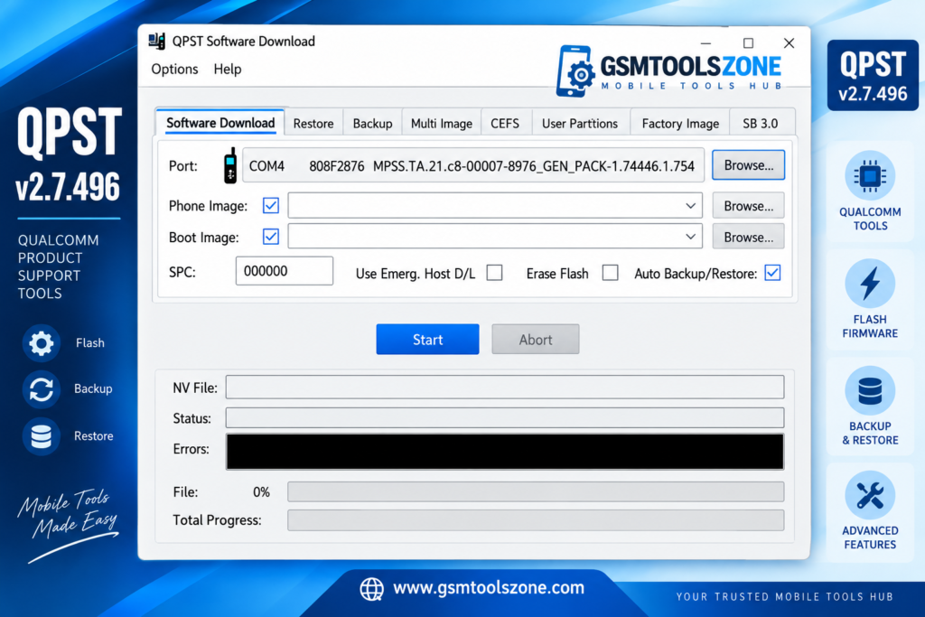Enable the Erase Flash checkbox

click(610, 273)
